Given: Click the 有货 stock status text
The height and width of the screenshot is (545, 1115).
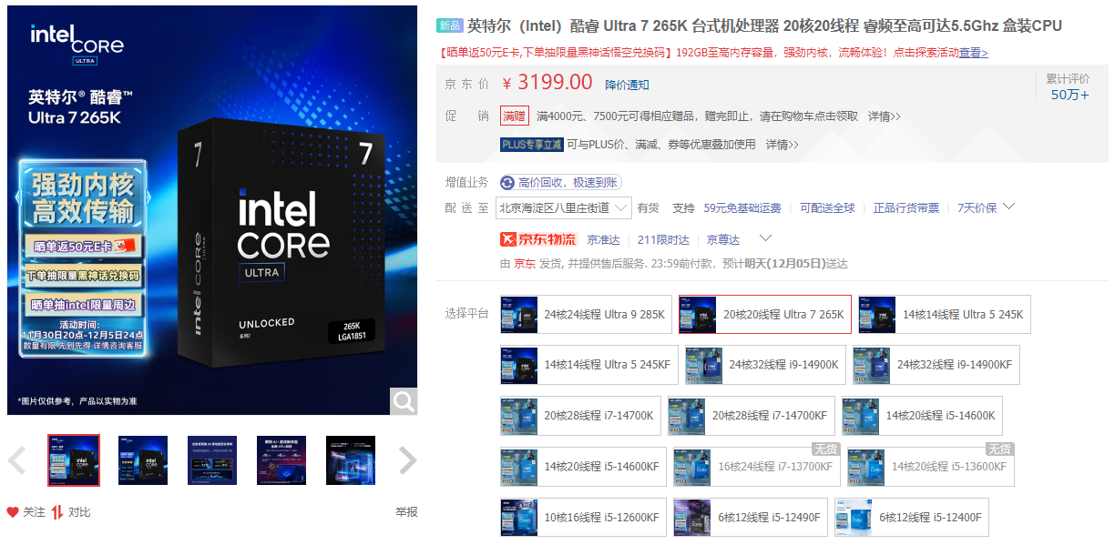Looking at the screenshot, I should (649, 208).
